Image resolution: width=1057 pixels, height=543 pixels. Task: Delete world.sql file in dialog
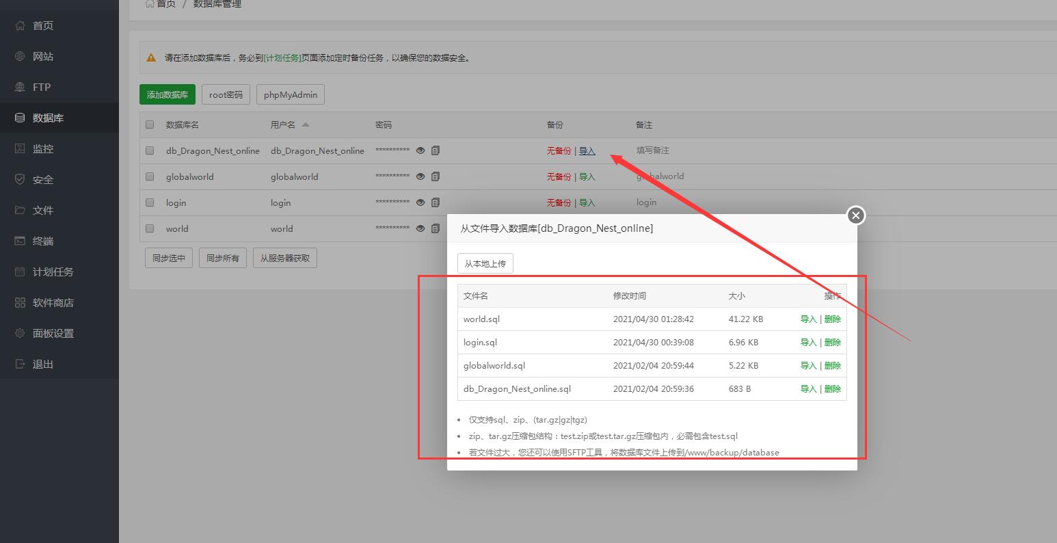833,319
